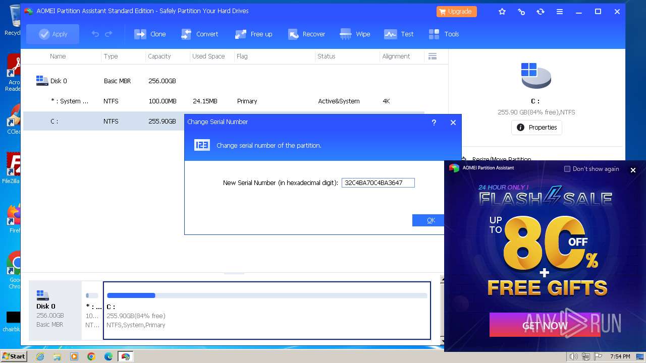Click the star favorites icon in title bar
Screen dimensions: 646x363
coord(502,11)
